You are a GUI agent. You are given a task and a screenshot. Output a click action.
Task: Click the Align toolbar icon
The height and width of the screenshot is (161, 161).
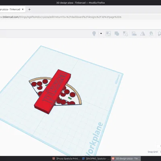coord(134,33)
